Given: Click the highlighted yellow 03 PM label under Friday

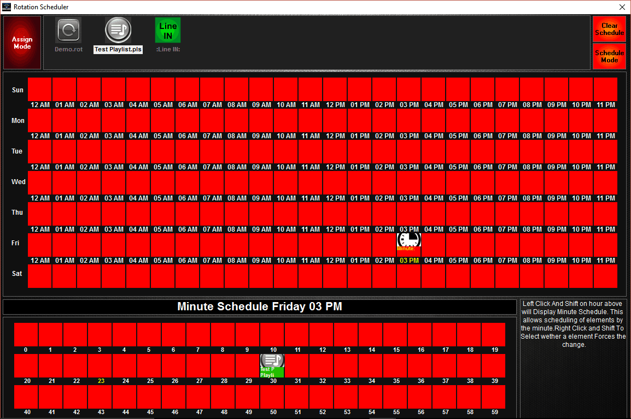Looking at the screenshot, I should click(408, 261).
